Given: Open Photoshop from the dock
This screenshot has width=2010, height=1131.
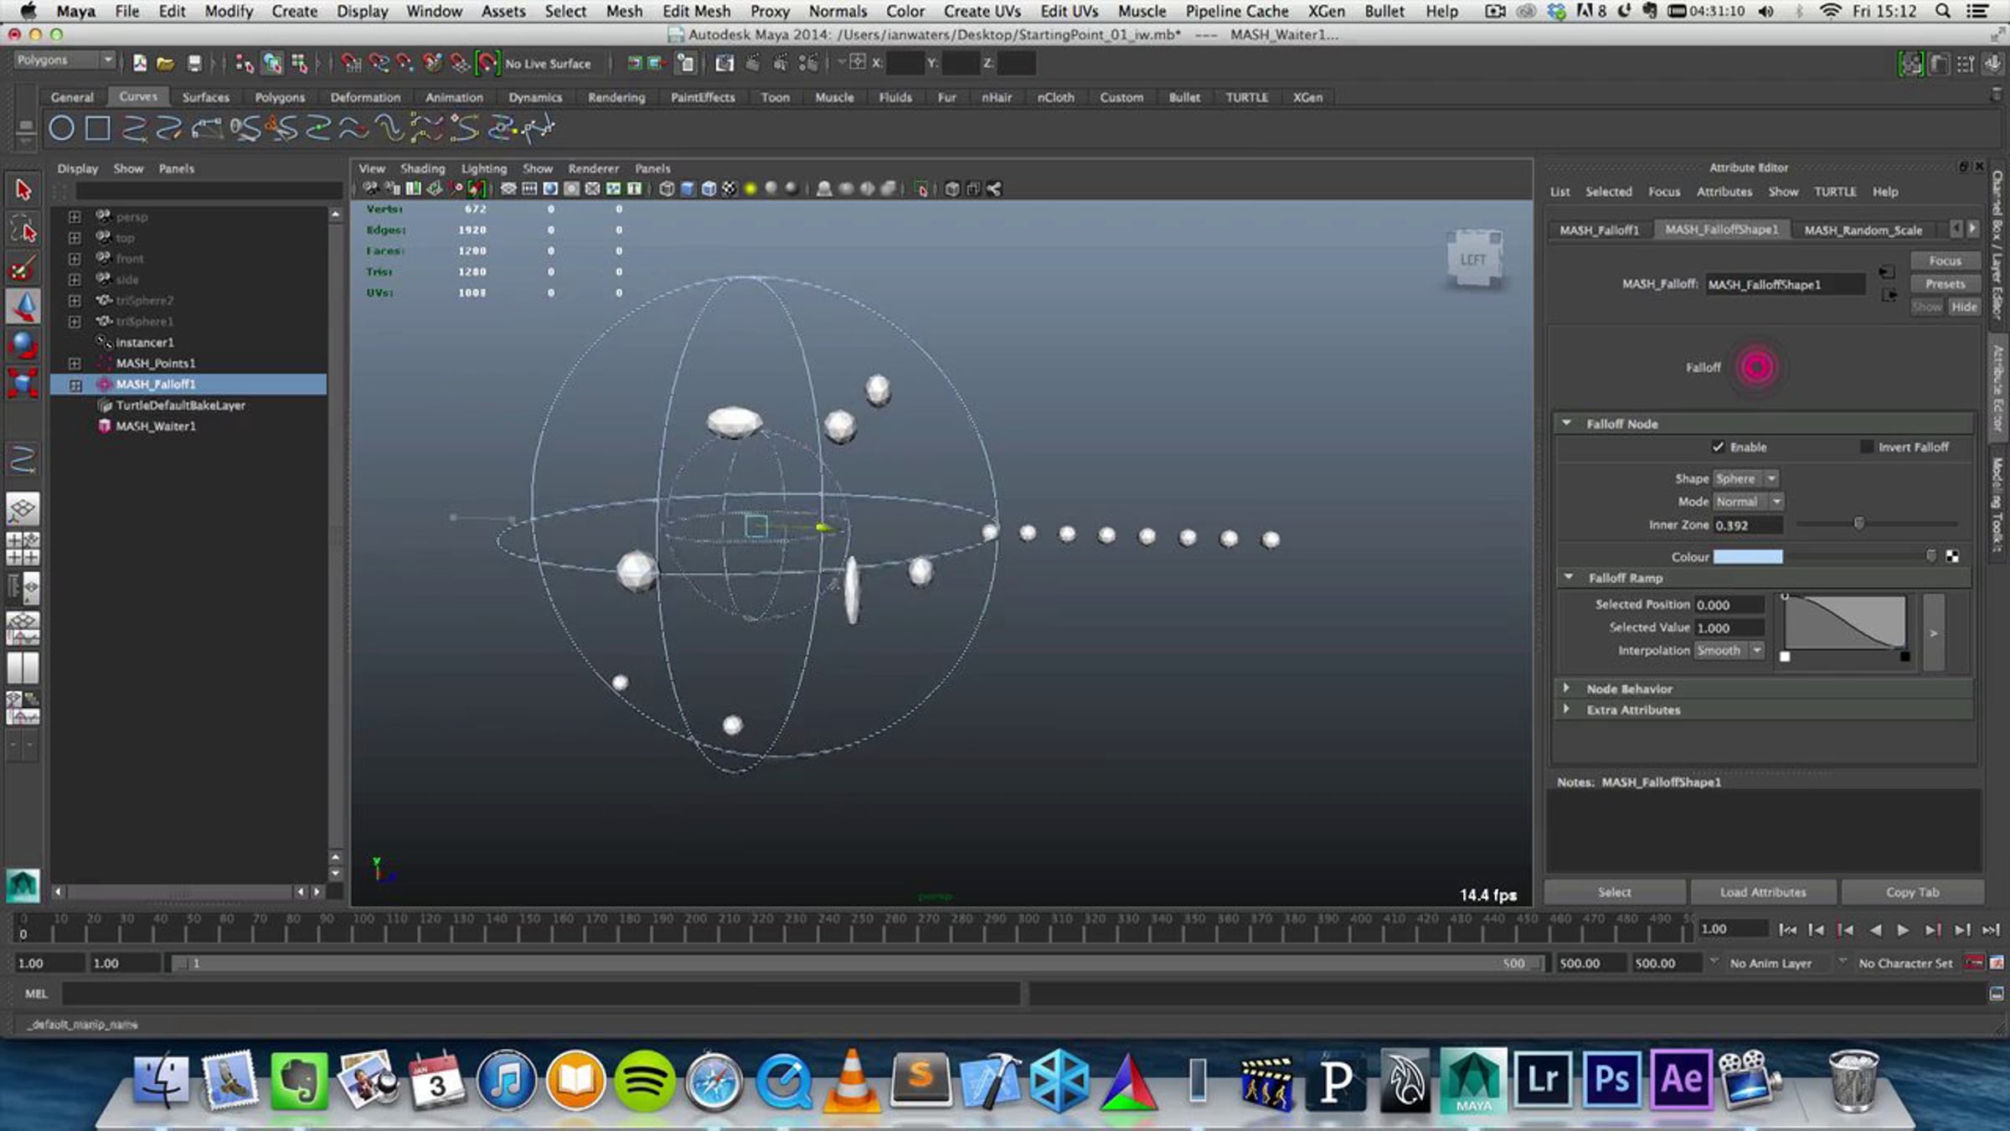Looking at the screenshot, I should [x=1611, y=1079].
